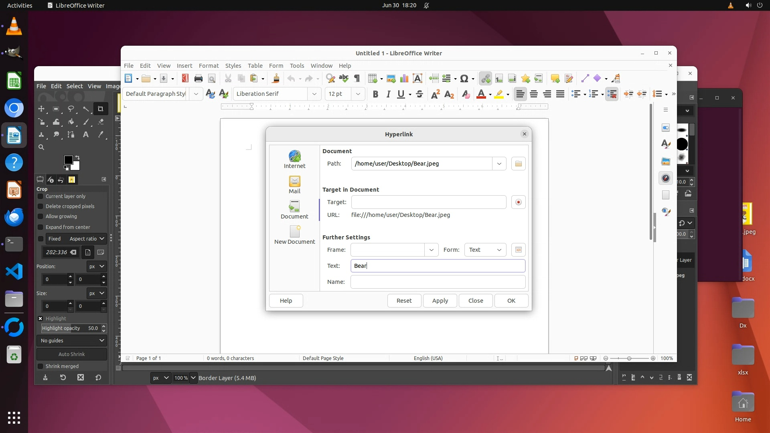Click the Target in Document button
770x433 pixels.
point(518,202)
